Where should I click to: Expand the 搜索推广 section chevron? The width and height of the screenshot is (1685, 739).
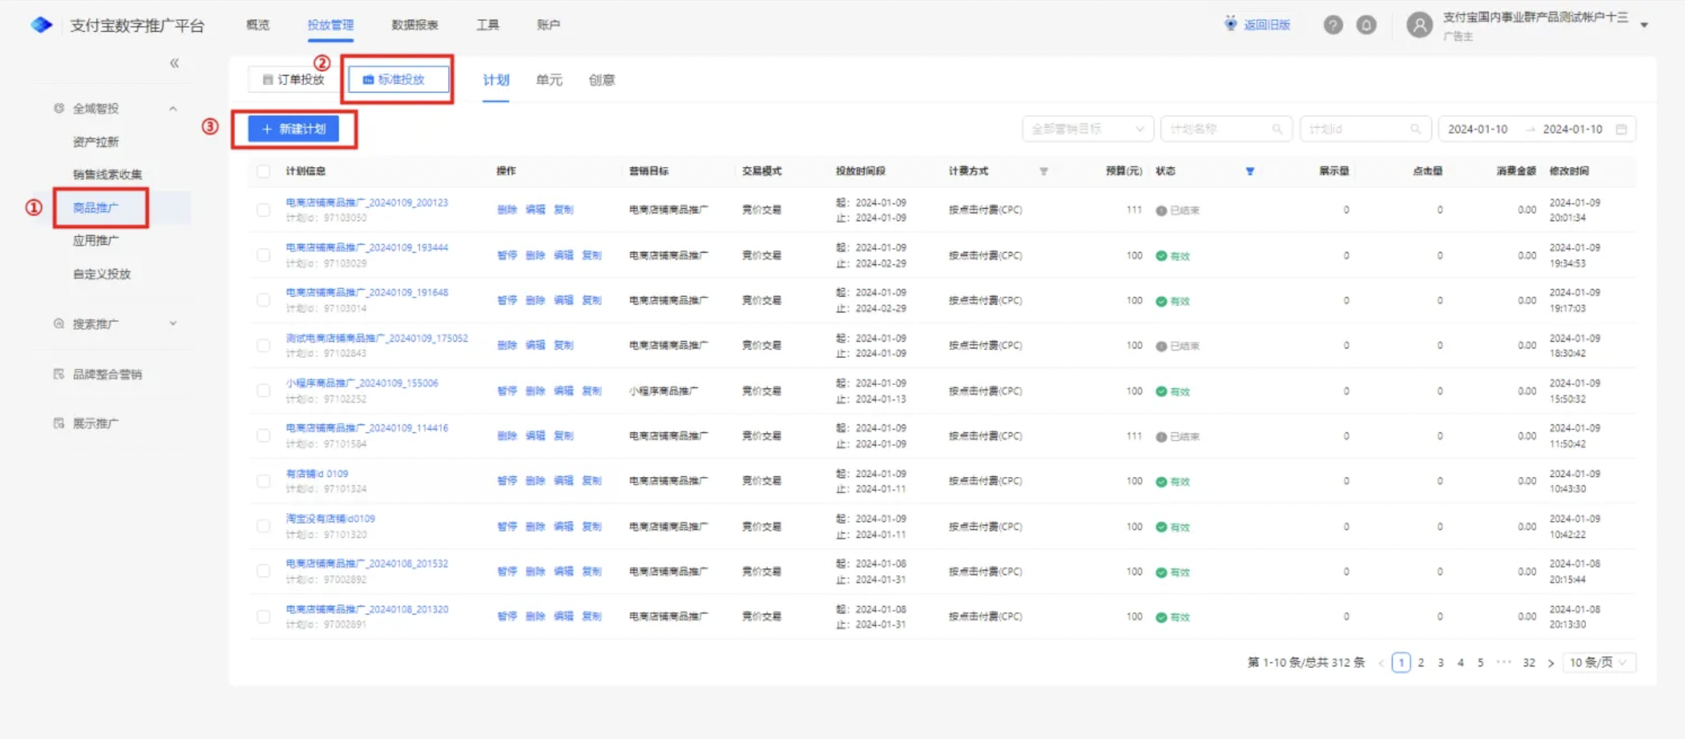(x=173, y=324)
